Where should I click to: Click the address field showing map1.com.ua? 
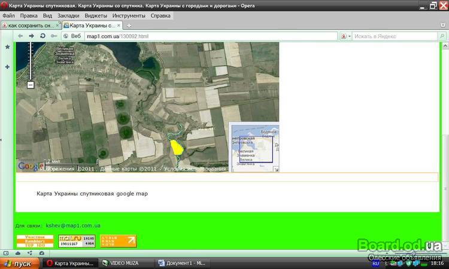211,36
